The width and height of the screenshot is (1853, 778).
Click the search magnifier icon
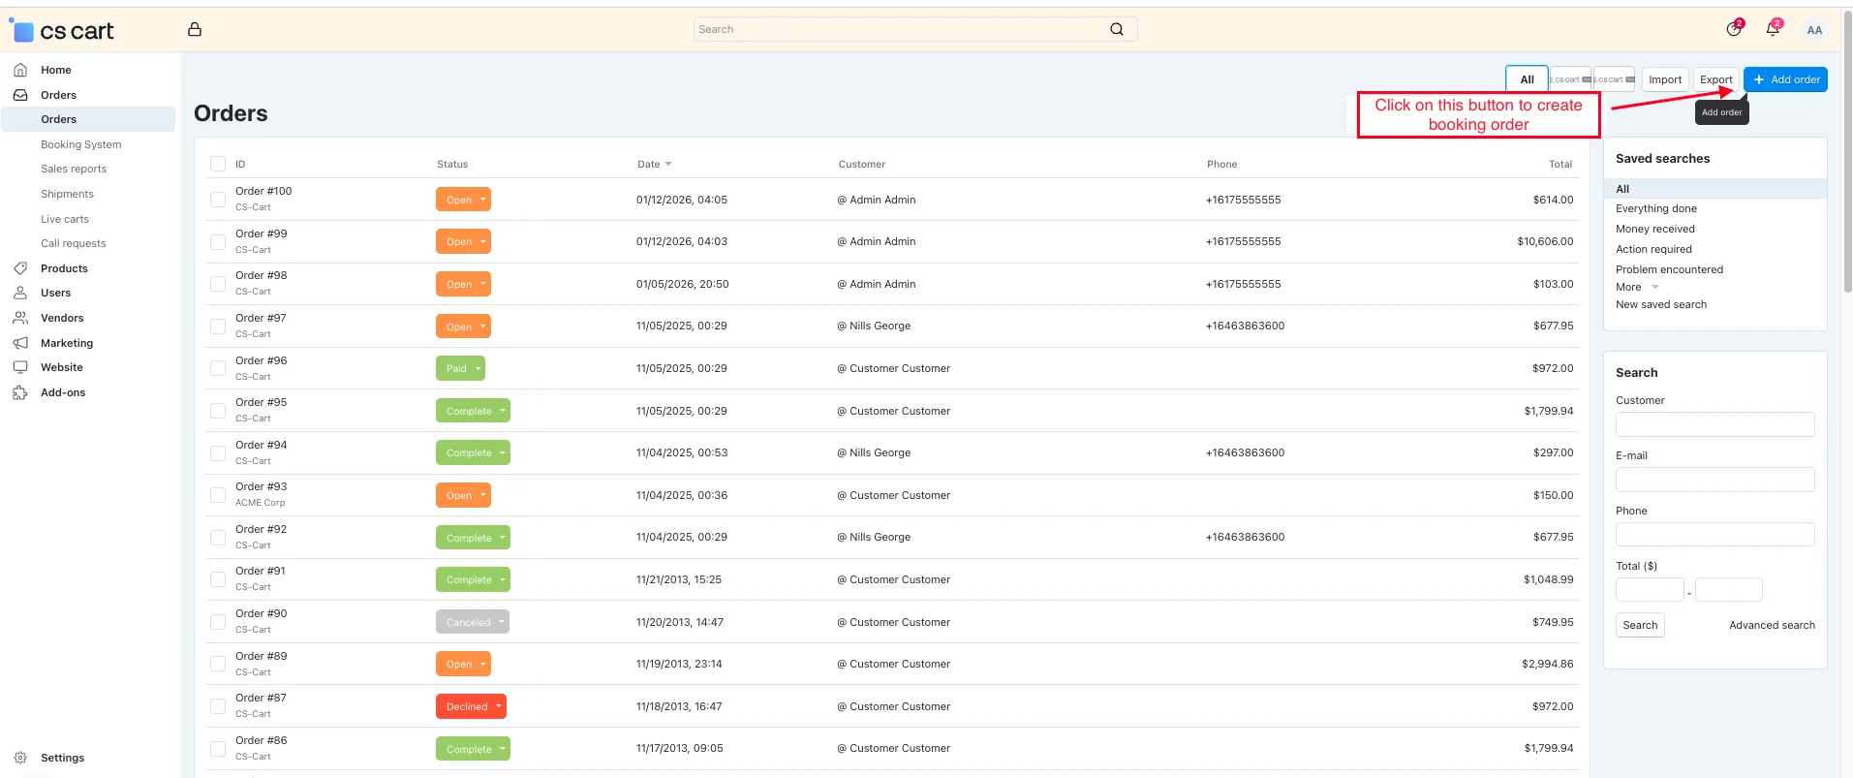pos(1117,29)
